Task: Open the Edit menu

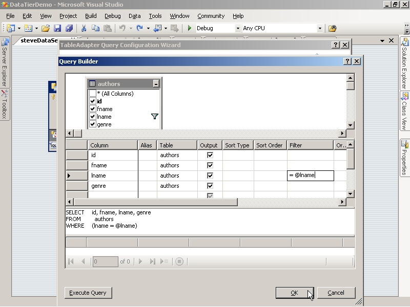Action: (27, 16)
